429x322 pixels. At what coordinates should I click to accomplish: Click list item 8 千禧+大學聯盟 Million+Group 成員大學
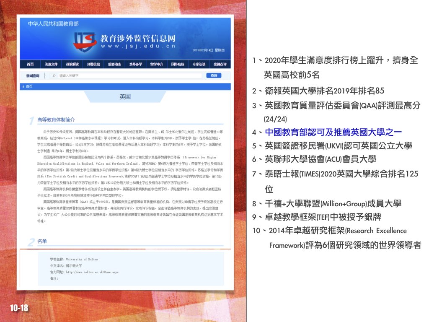click(327, 203)
